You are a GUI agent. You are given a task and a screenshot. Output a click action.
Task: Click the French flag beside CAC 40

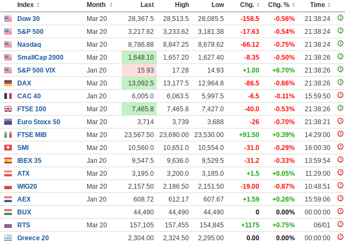(x=8, y=96)
